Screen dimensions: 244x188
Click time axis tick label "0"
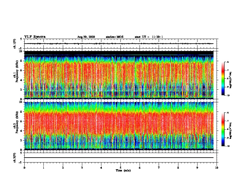pyautogui.click(x=24, y=168)
